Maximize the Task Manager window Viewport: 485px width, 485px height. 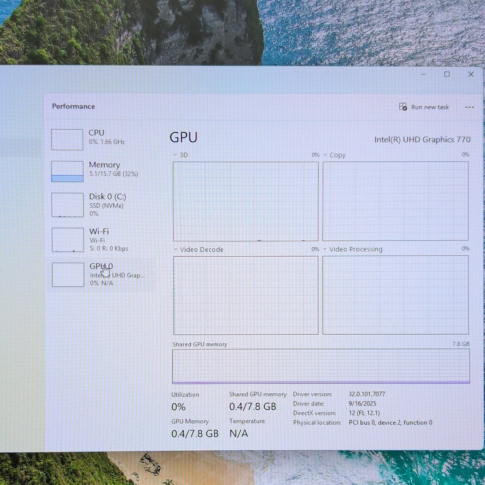[447, 74]
